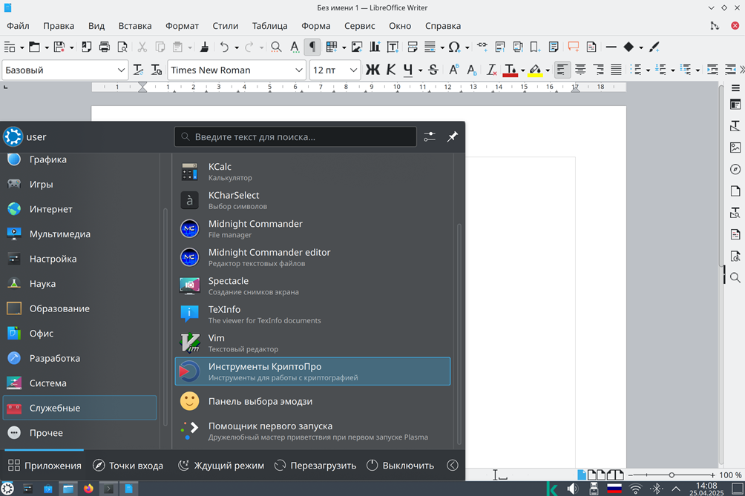Expand the special character dropdown arrow

[467, 47]
